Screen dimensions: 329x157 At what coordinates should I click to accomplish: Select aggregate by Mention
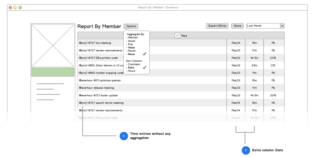click(133, 38)
